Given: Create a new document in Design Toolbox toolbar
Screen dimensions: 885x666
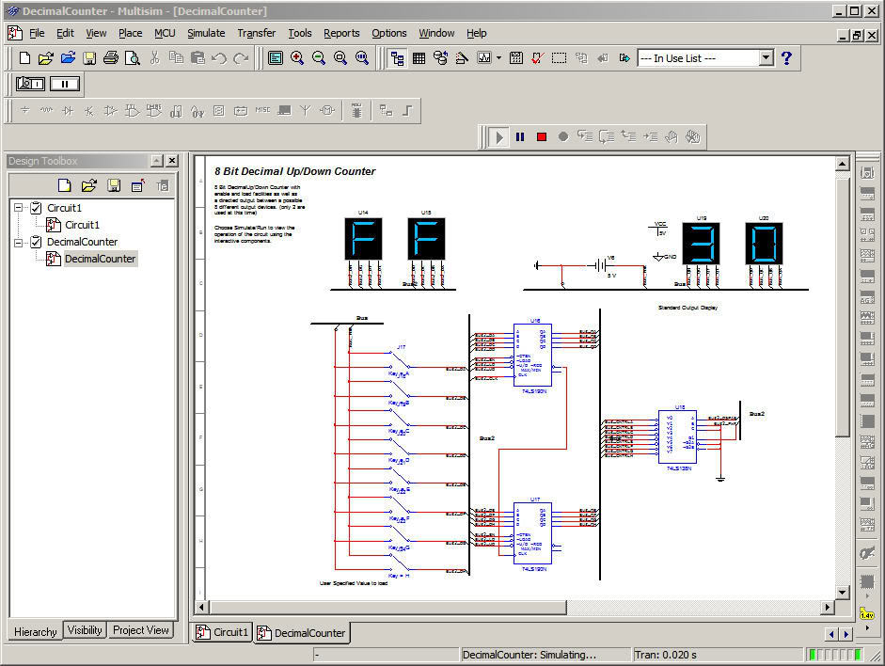Looking at the screenshot, I should (x=64, y=184).
